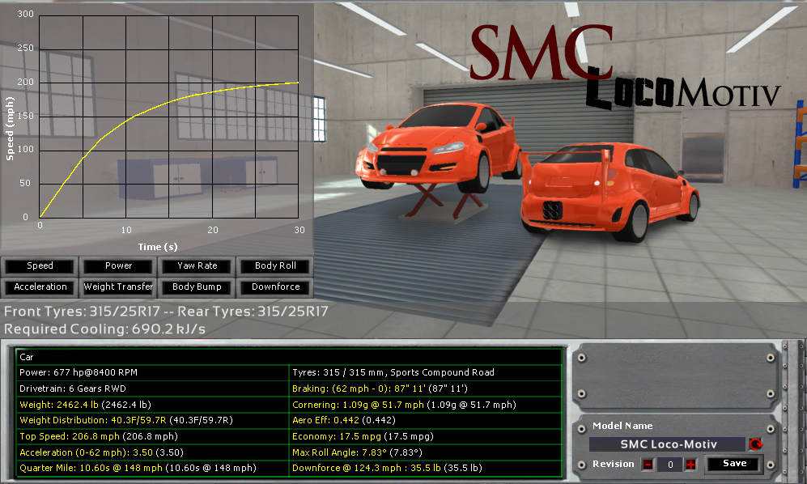The image size is (807, 484).
Task: Select the rear-facing orange car on the floor
Action: click(607, 190)
